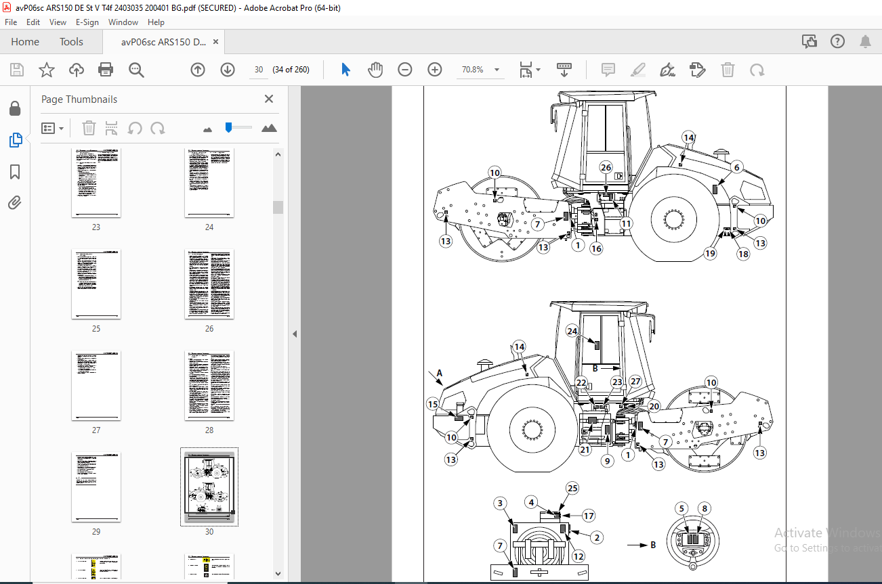Open the File menu

11,22
